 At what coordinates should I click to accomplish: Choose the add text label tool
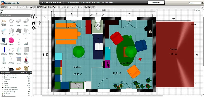[x=54, y=7]
